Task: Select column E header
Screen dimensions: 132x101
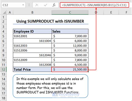Action: [111, 12]
